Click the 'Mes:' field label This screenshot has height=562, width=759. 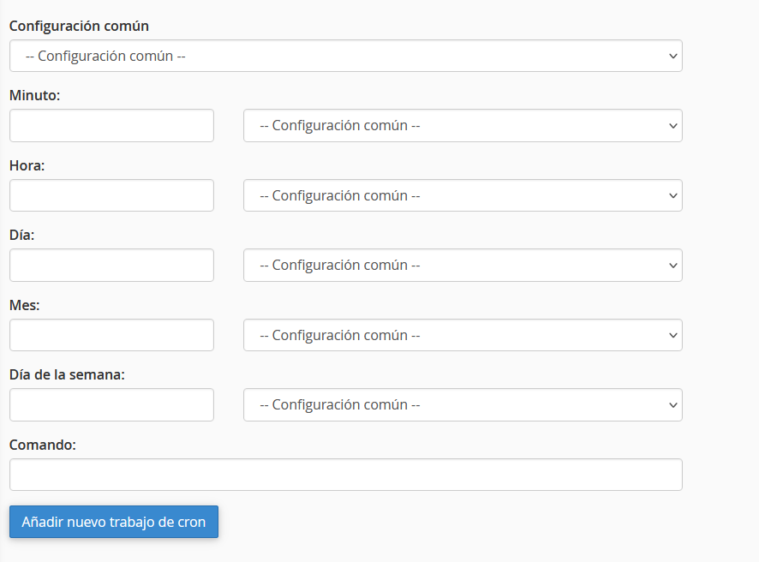[25, 305]
